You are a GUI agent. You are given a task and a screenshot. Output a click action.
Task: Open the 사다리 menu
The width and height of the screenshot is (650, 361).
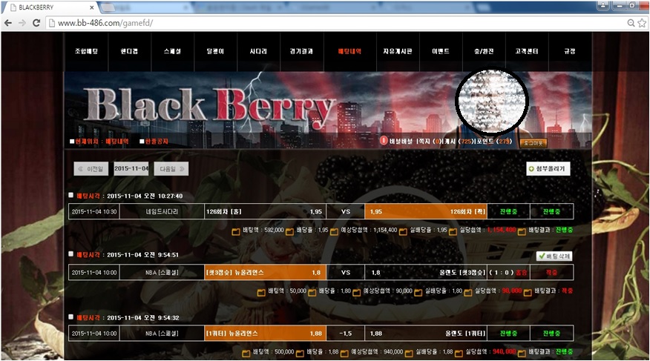[x=258, y=51]
